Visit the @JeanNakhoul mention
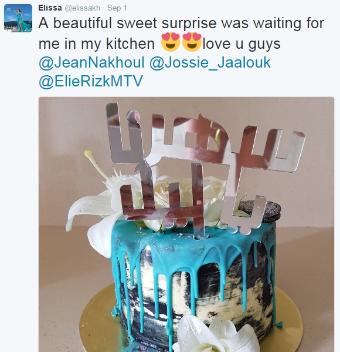The height and width of the screenshot is (352, 340). tap(91, 62)
